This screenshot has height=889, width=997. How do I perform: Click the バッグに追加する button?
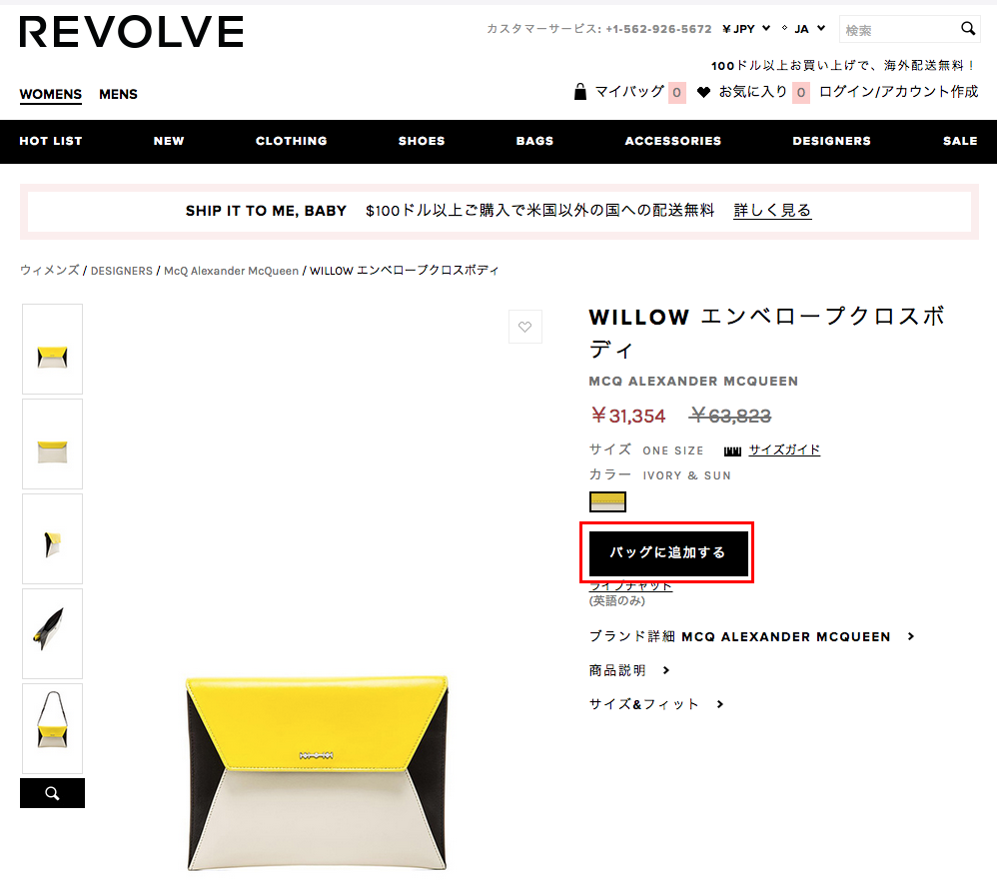pos(668,552)
